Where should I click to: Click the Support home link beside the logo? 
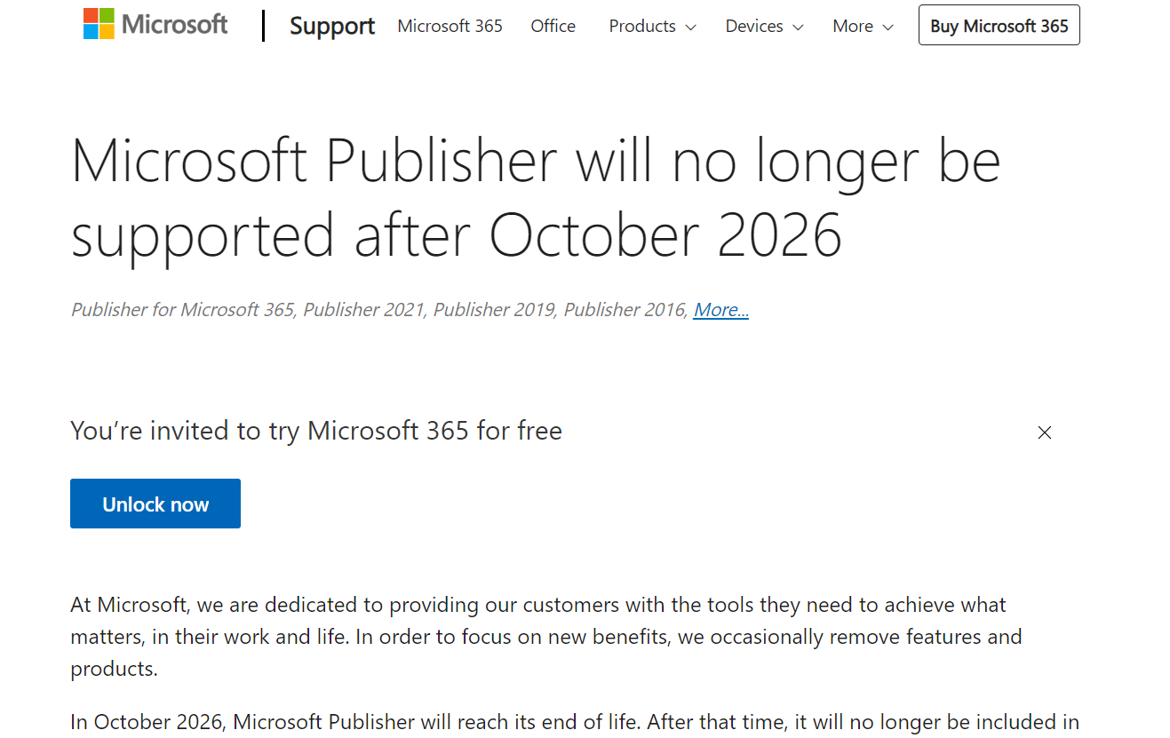tap(331, 27)
